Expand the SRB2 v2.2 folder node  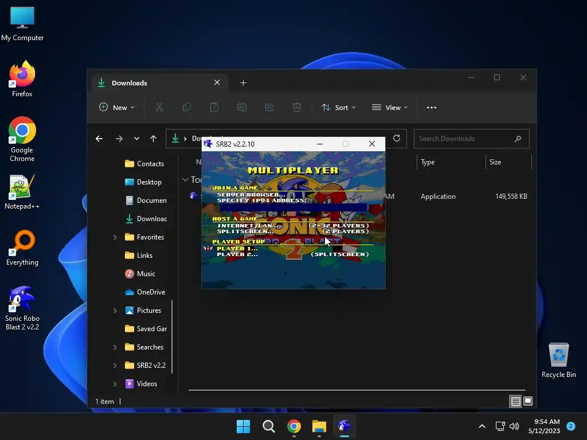[115, 366]
